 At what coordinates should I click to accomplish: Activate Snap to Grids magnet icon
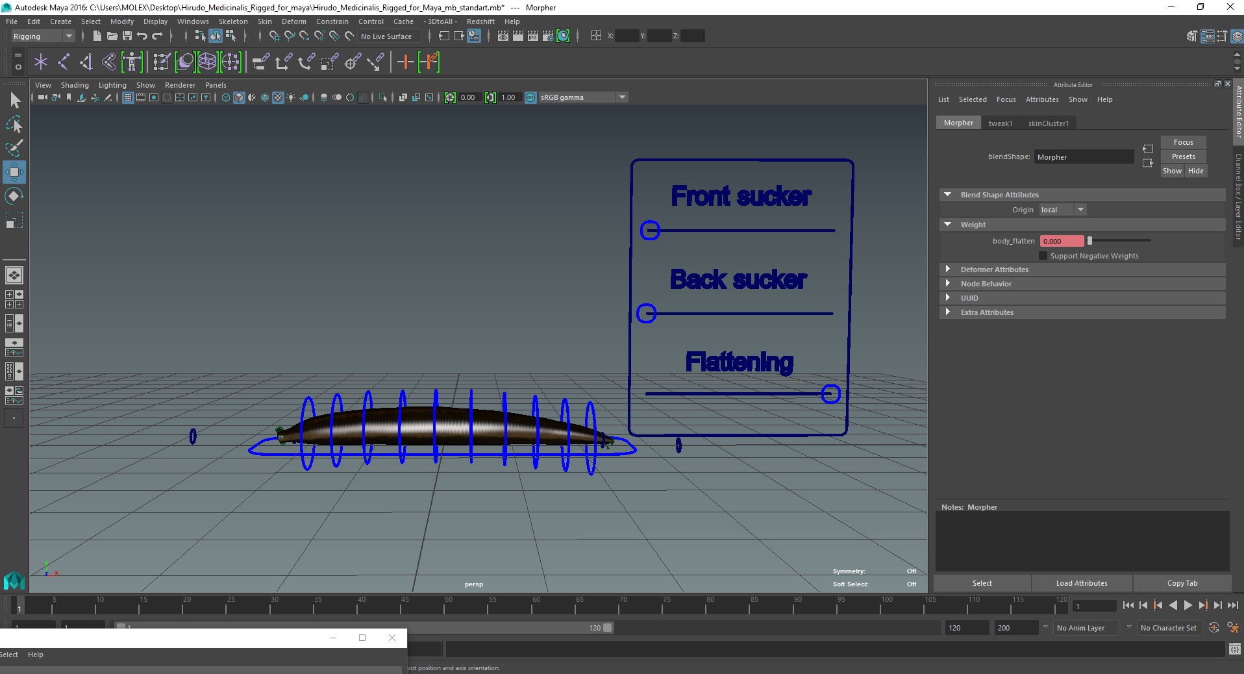(274, 36)
